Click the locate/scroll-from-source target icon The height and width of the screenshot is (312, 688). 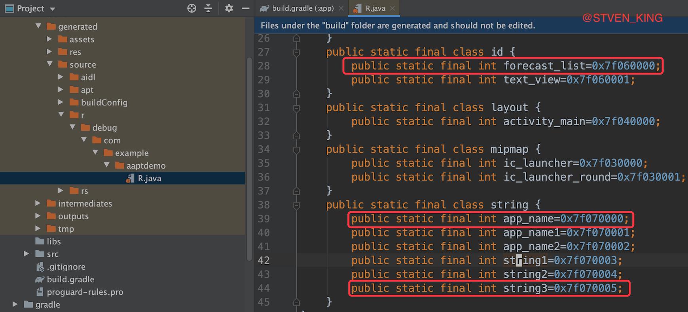[191, 8]
